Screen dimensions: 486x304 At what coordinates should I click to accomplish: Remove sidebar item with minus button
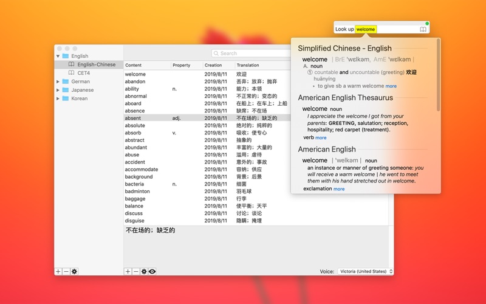(66, 271)
